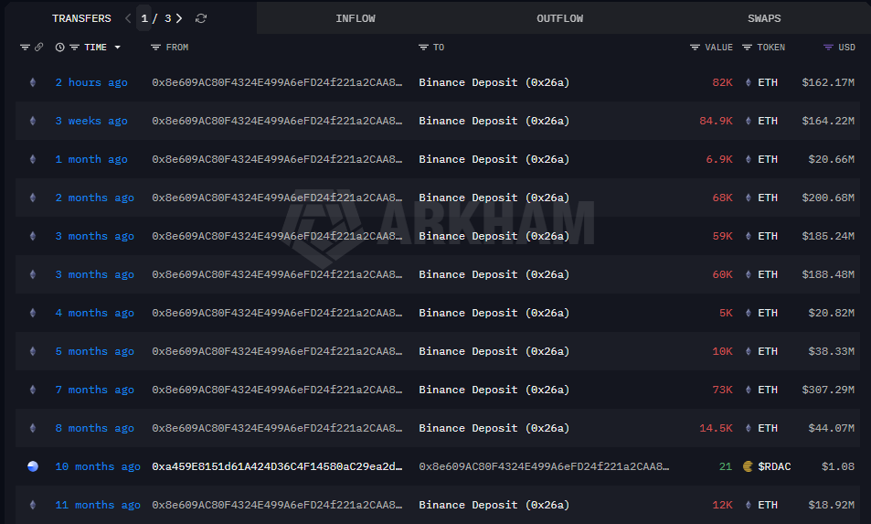Viewport: 871px width, 524px height.
Task: Click the 14.5K value
Action: click(716, 428)
